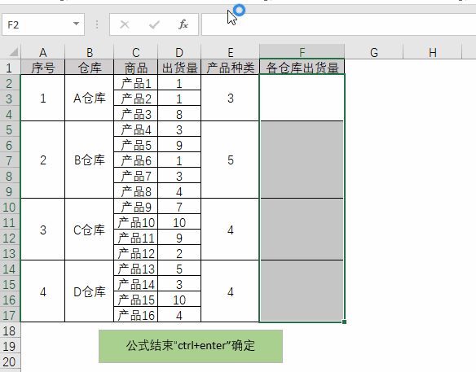Click the header cell 仓库
Image resolution: width=476 pixels, height=372 pixels.
[90, 68]
